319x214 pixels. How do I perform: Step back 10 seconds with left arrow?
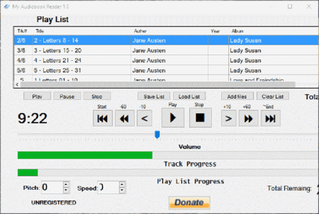145,118
